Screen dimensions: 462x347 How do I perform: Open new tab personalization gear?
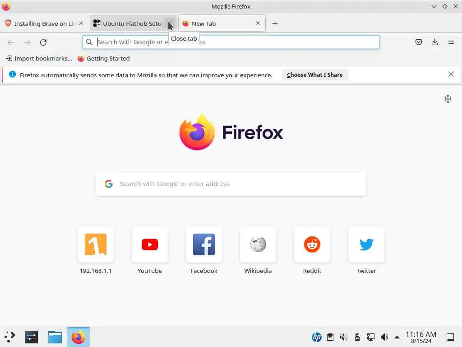tap(448, 99)
